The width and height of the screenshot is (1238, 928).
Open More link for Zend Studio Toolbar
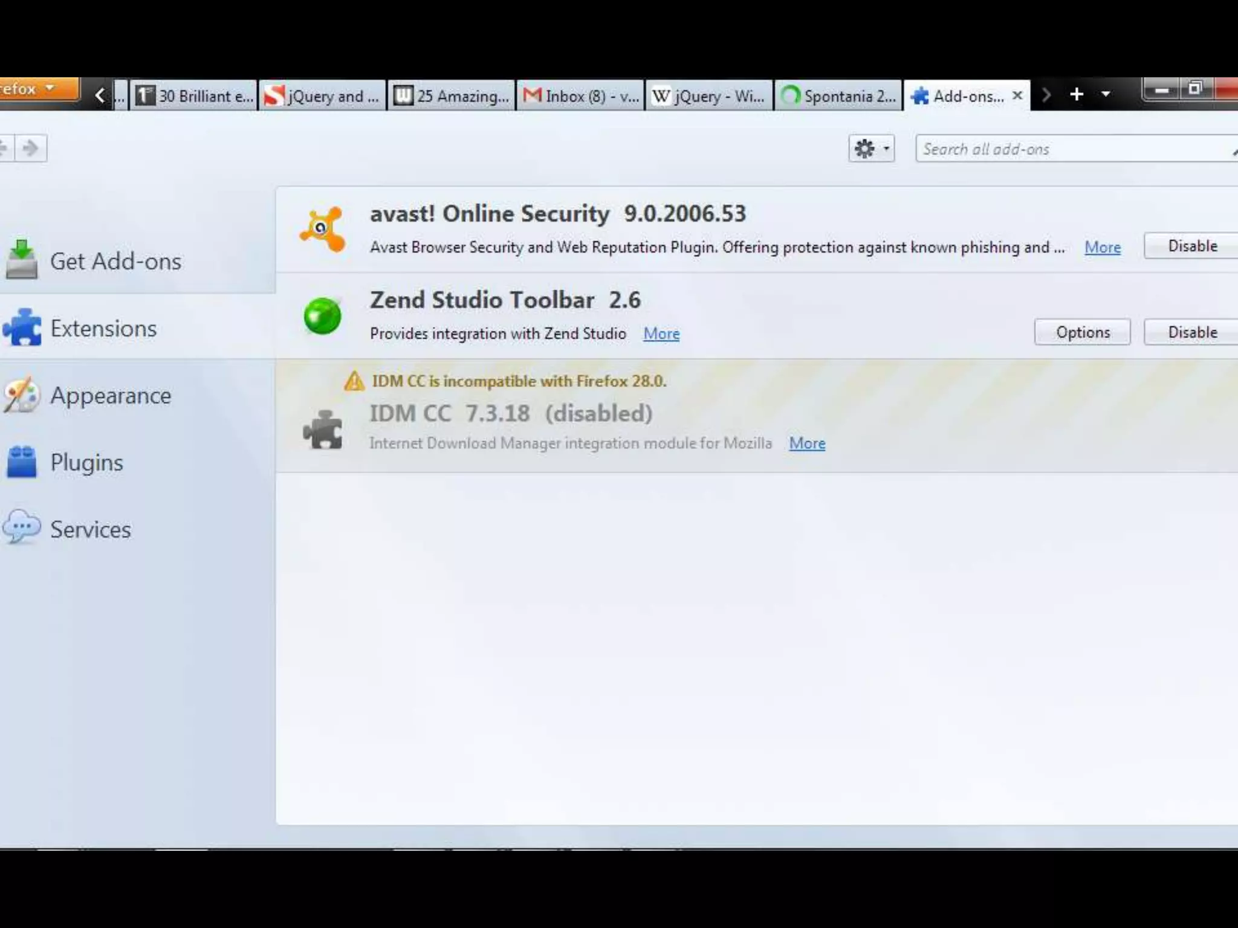coord(661,333)
